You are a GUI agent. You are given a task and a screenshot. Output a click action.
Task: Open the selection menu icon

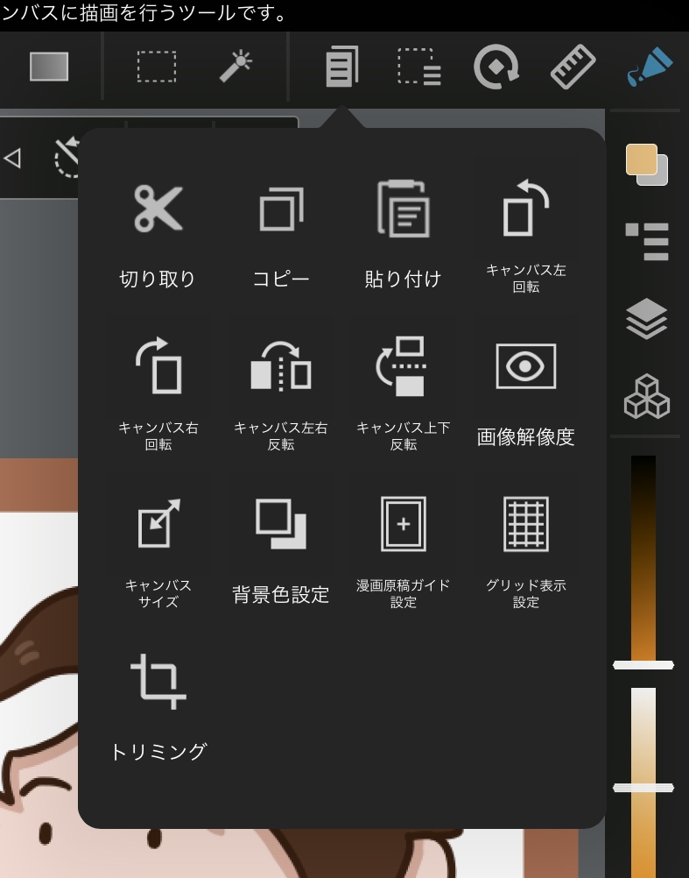point(419,67)
